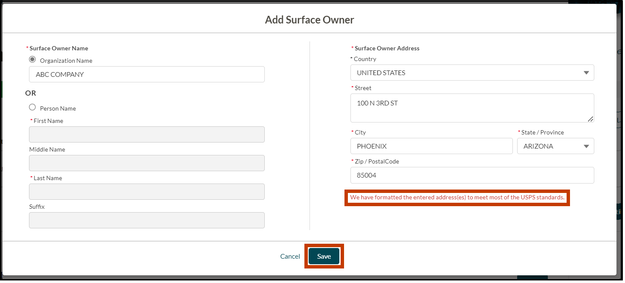Click the City field containing PHOENIX
Viewport: 625px width, 283px height.
[x=431, y=146]
